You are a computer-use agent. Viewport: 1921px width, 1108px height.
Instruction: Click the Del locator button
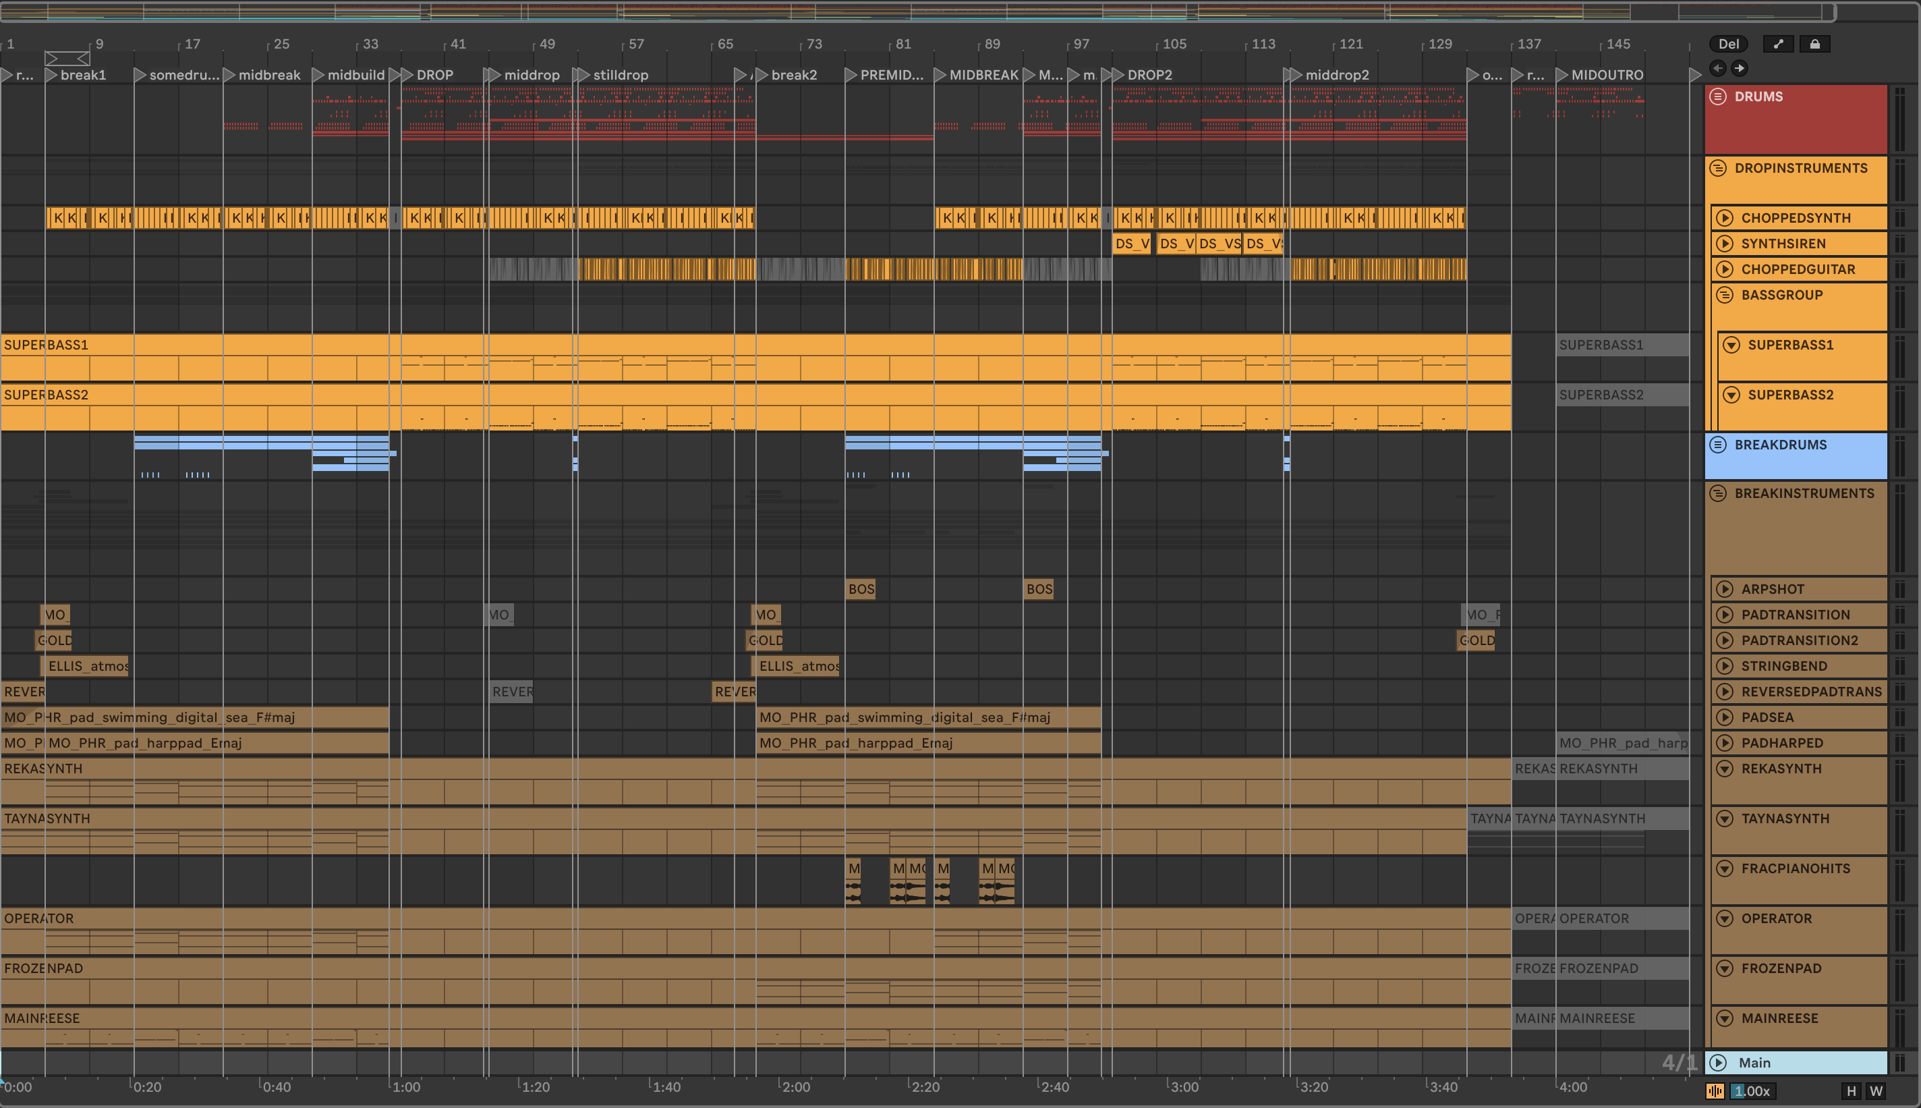pos(1728,44)
